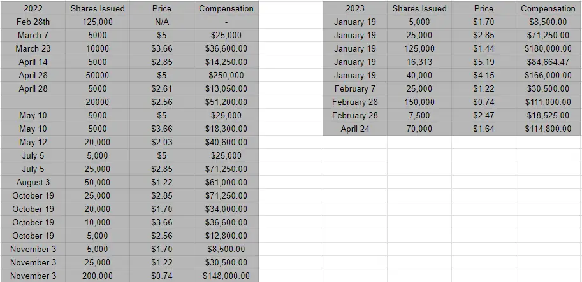This screenshot has width=582, height=282.
Task: Select the May 12 date cell
Action: pyautogui.click(x=33, y=143)
